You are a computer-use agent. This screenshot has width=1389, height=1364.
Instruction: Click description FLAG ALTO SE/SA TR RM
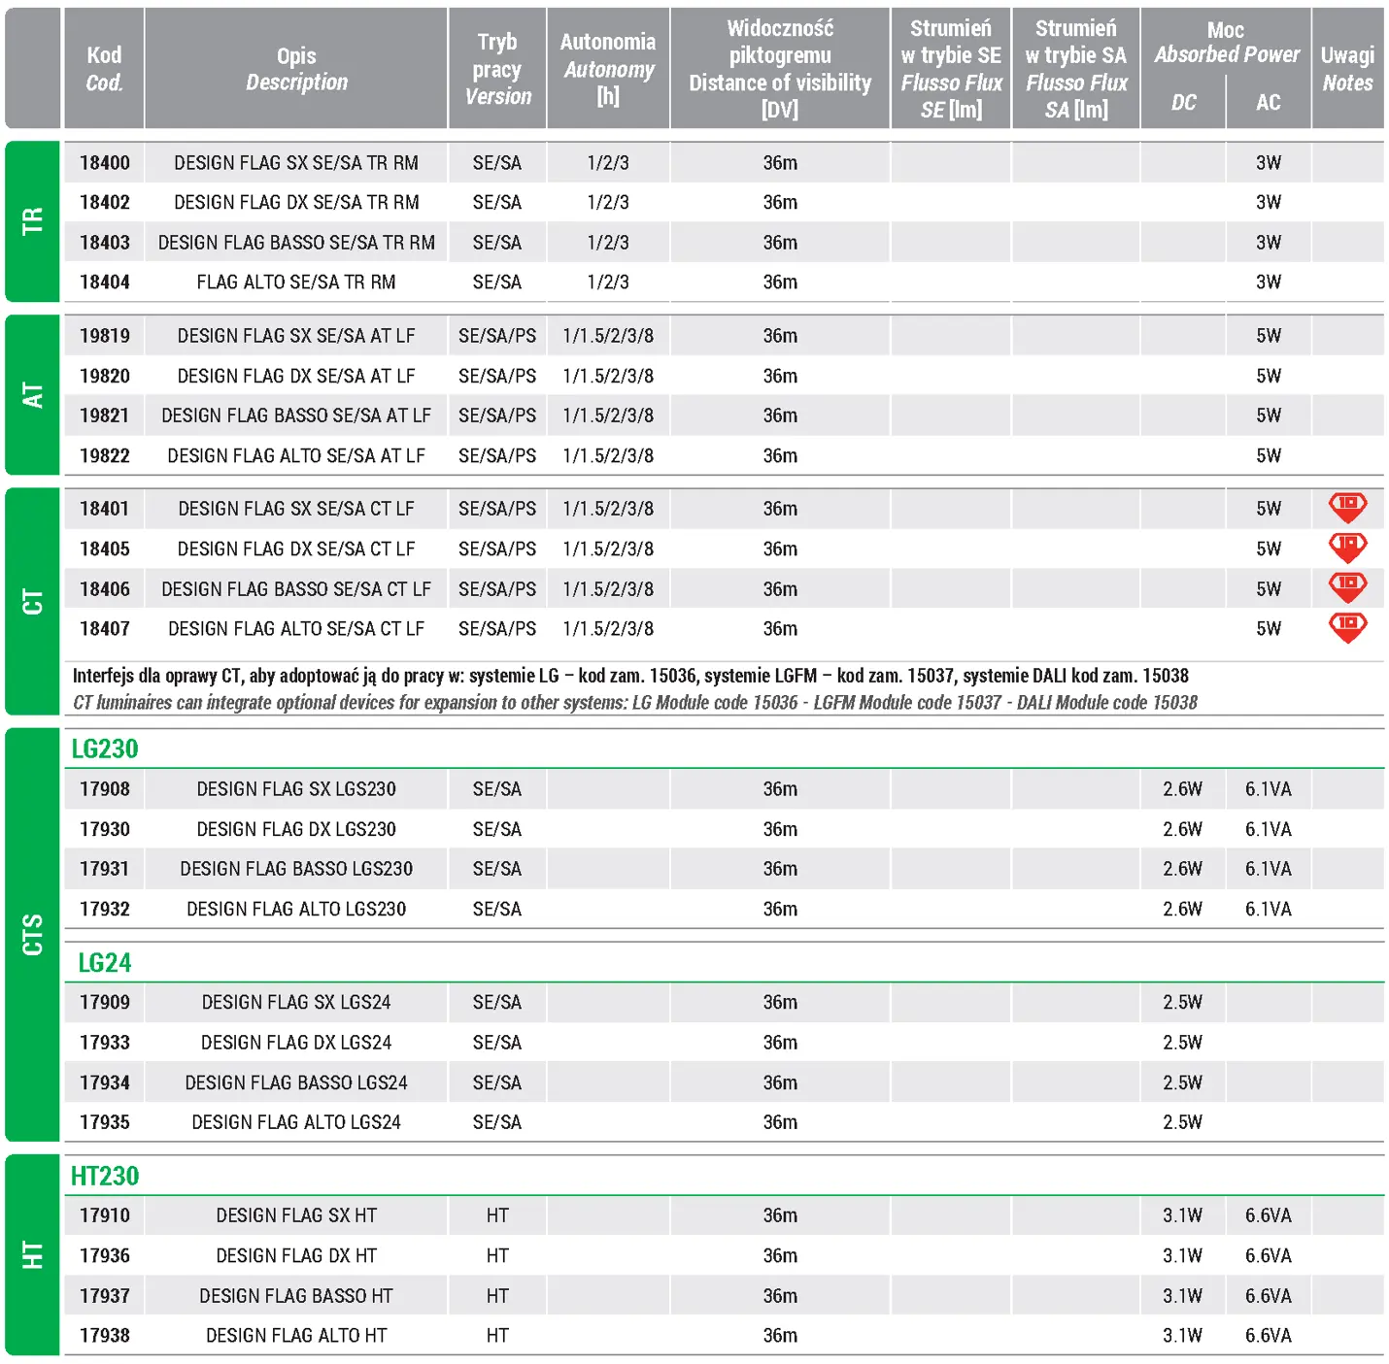pos(296,282)
